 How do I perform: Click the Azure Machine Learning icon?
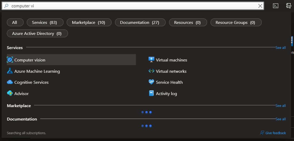click(10, 71)
